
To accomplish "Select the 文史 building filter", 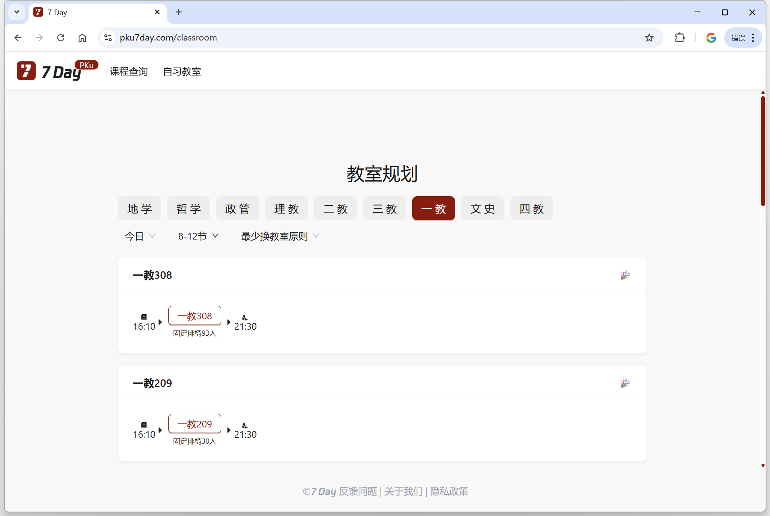I will point(482,209).
